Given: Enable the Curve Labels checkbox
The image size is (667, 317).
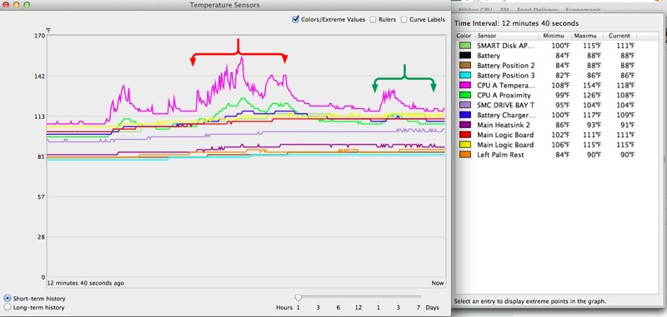Looking at the screenshot, I should click(x=404, y=19).
